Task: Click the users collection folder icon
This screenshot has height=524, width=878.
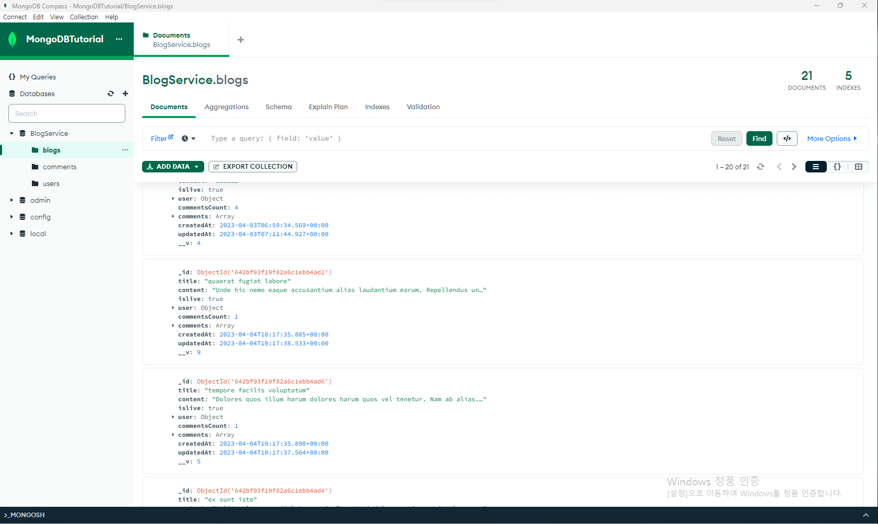Action: click(x=35, y=183)
